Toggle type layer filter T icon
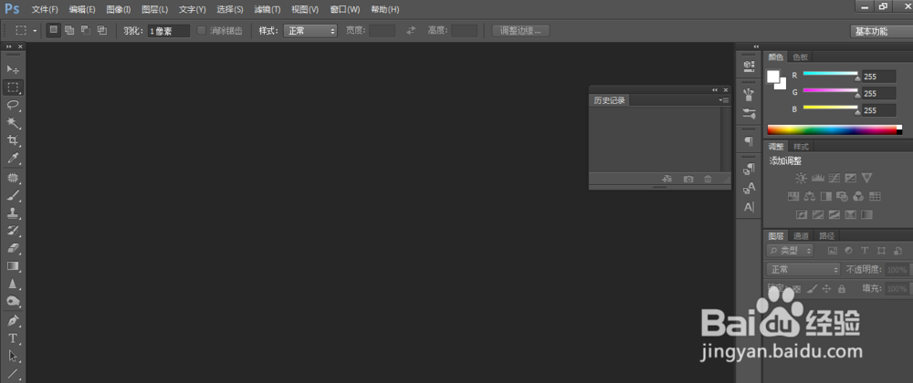The width and height of the screenshot is (913, 383). 865,251
